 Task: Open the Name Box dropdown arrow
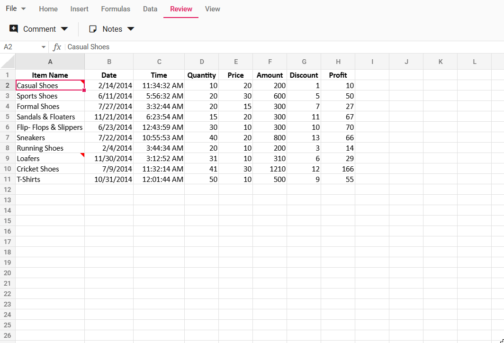pos(43,47)
